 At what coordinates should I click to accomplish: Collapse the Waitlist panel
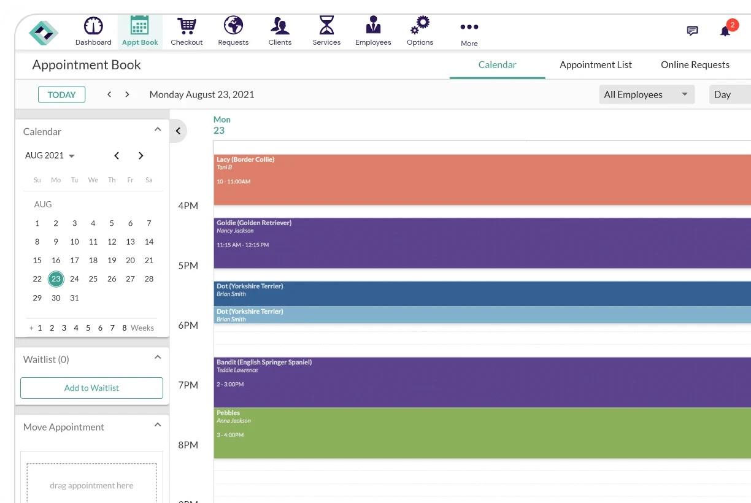[158, 358]
